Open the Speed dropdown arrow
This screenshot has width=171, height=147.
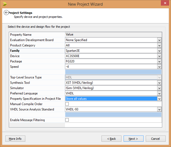(159, 67)
